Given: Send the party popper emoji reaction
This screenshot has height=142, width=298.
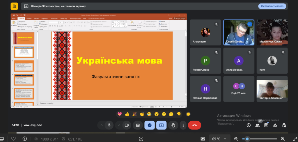Looking at the screenshot, I should click(134, 114).
